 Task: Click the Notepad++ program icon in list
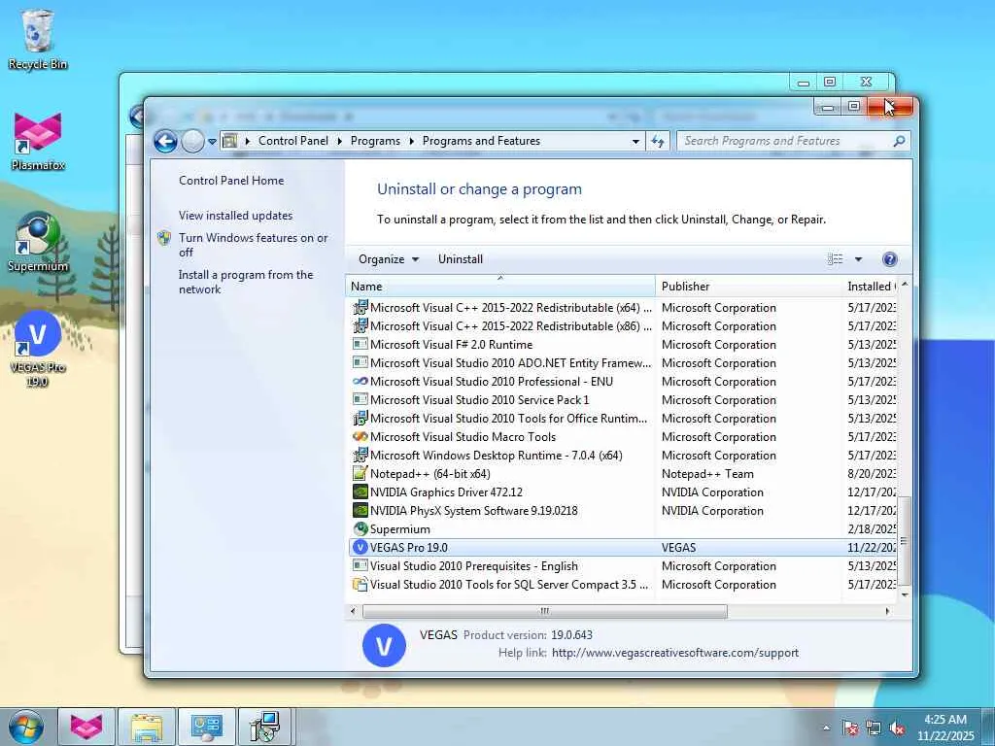point(360,473)
